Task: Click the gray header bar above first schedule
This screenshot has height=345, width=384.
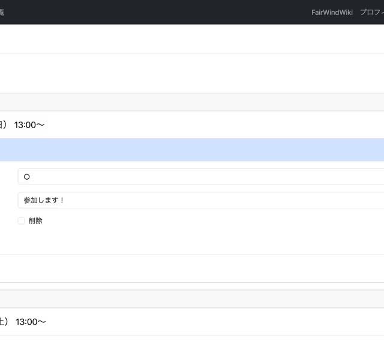Action: [x=192, y=102]
